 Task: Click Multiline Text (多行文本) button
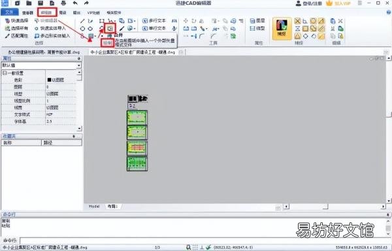click(x=154, y=21)
